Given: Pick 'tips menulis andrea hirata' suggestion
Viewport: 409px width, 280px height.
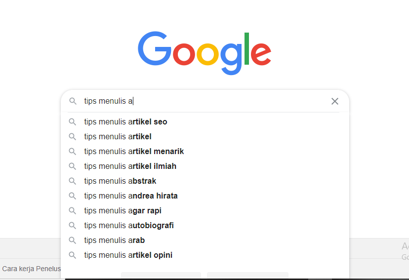Looking at the screenshot, I should (x=205, y=196).
